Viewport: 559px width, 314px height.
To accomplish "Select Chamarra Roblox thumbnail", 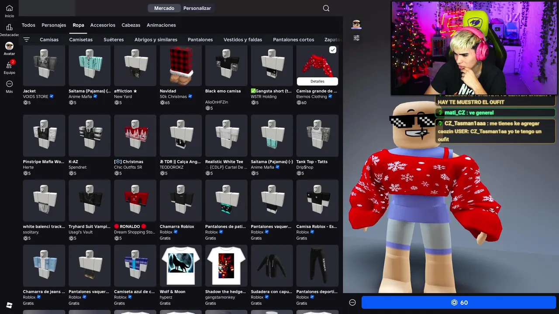I will (181, 201).
